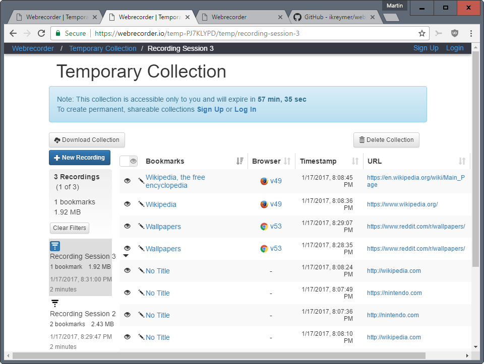The image size is (484, 364).
Task: View site info via the Secure padlock
Action: point(57,33)
